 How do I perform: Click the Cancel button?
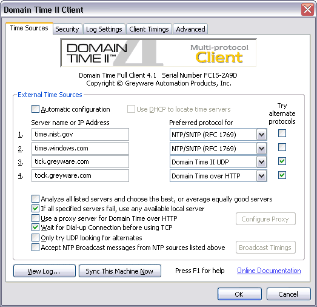289,294
